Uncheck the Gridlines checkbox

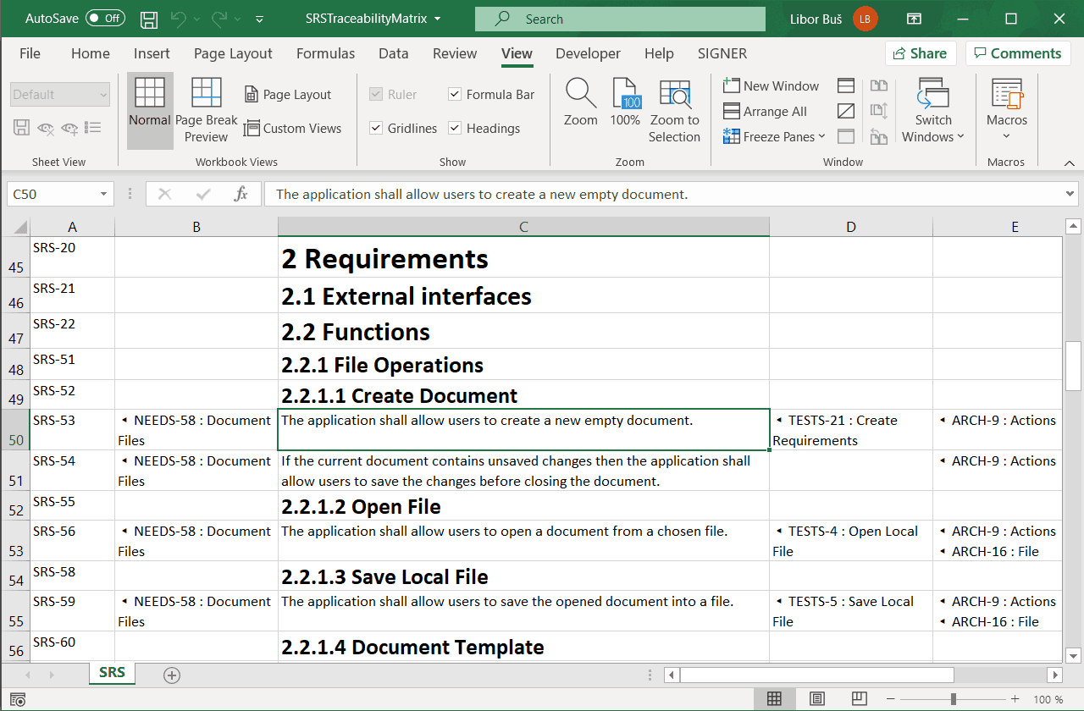click(x=377, y=129)
